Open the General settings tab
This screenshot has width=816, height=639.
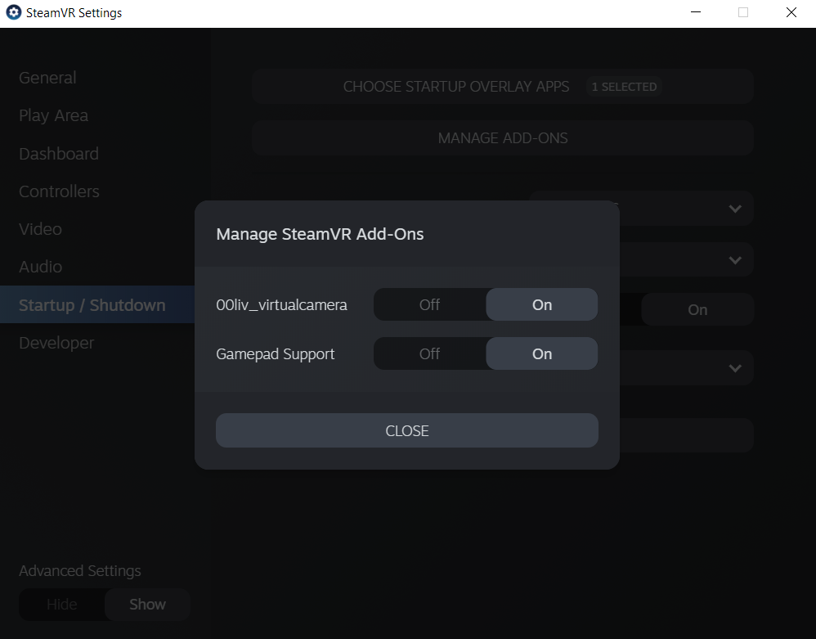point(47,78)
